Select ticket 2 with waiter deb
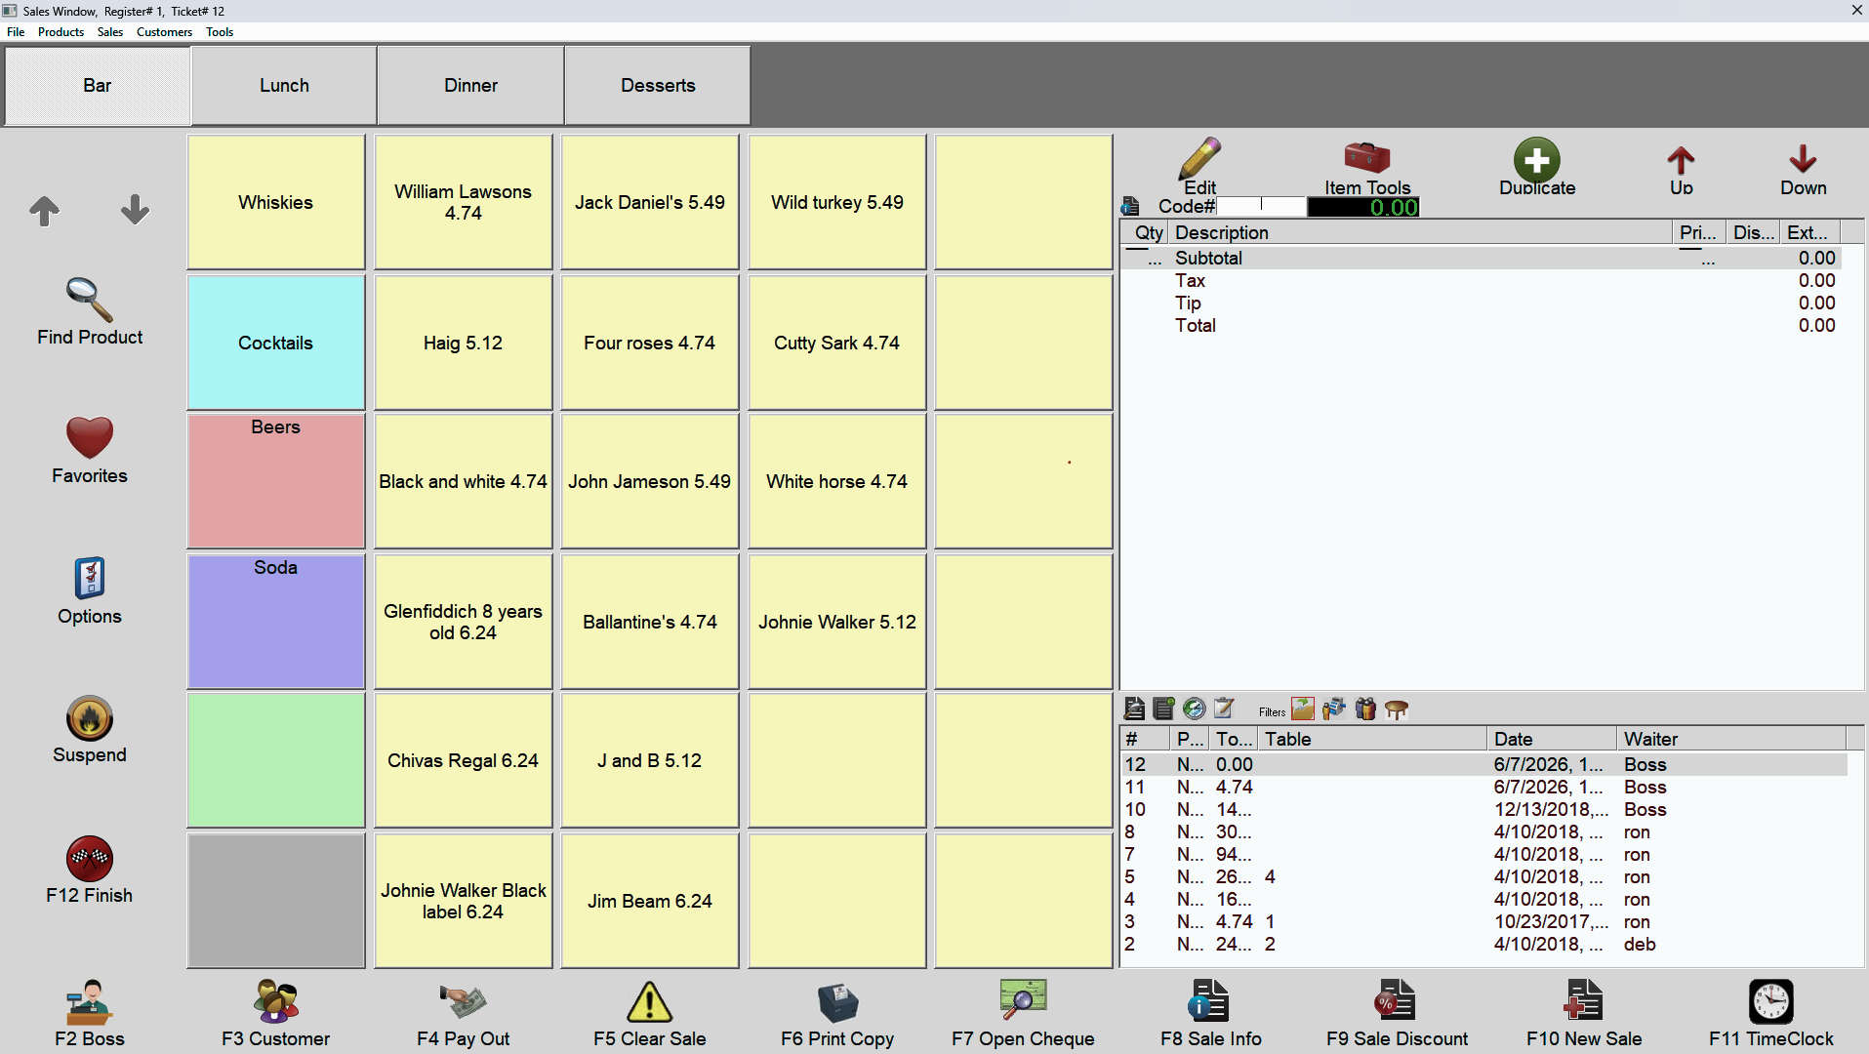1869x1054 pixels. pyautogui.click(x=1483, y=944)
